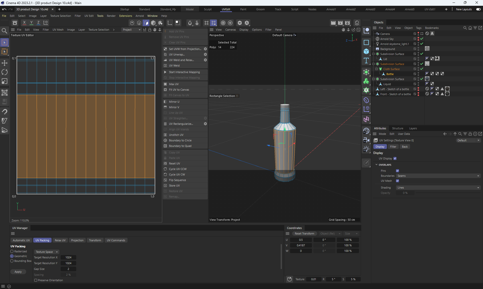Open the Texture Space dropdown
Viewport: 483px width, 289px height.
pyautogui.click(x=47, y=252)
